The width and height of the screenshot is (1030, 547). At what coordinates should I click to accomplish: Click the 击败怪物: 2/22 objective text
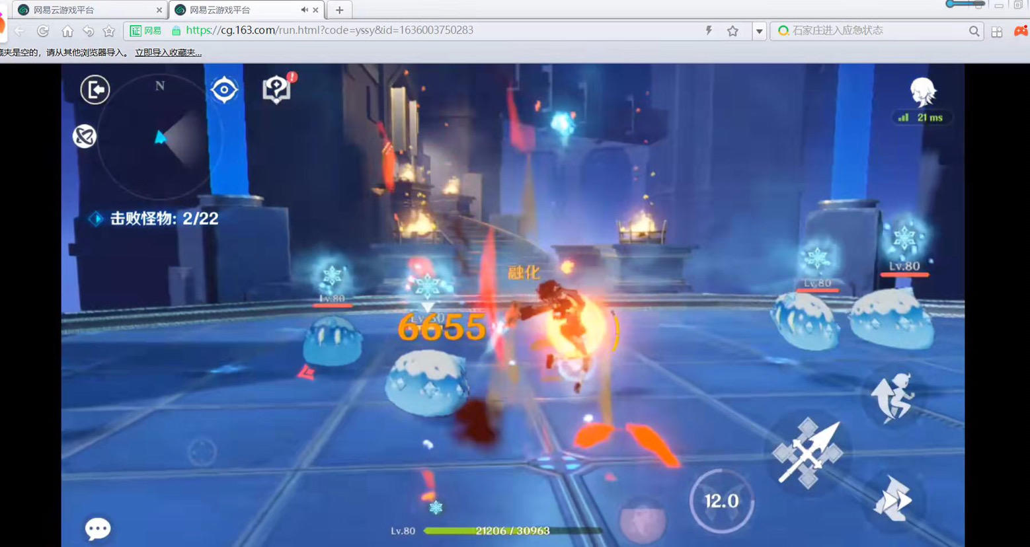164,219
